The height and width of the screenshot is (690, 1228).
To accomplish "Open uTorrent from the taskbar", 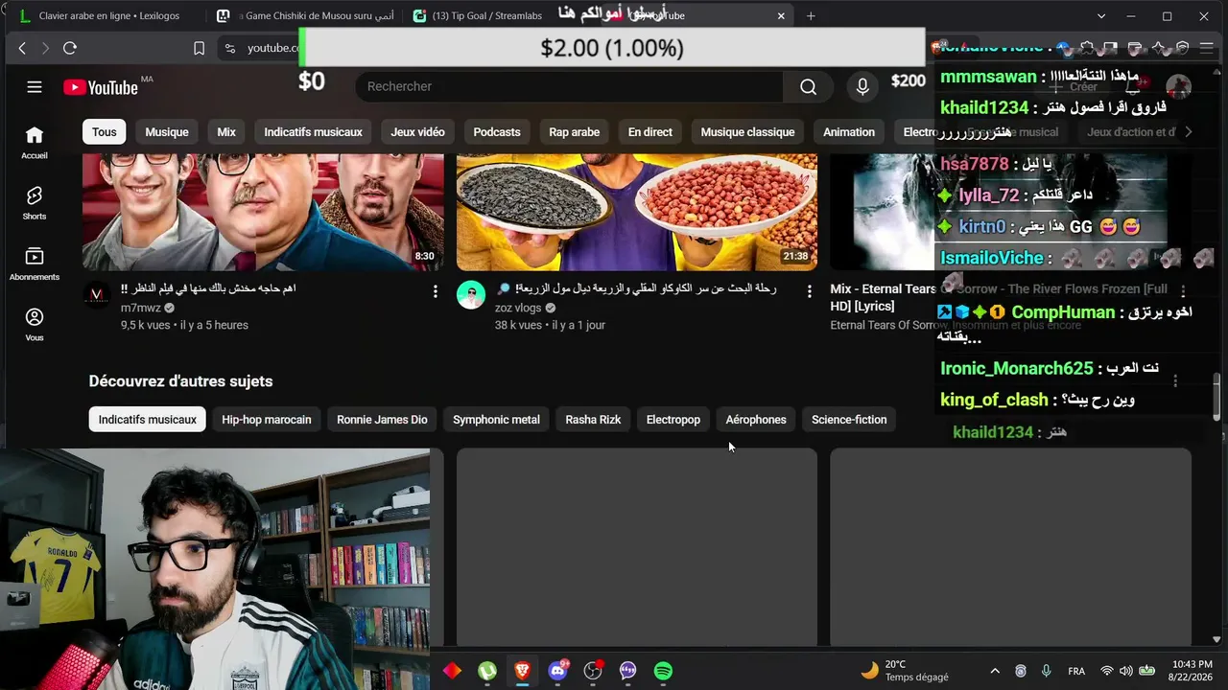I will [x=487, y=671].
